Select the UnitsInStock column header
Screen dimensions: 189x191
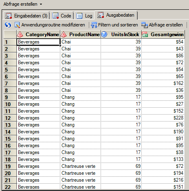pyautogui.click(x=121, y=35)
